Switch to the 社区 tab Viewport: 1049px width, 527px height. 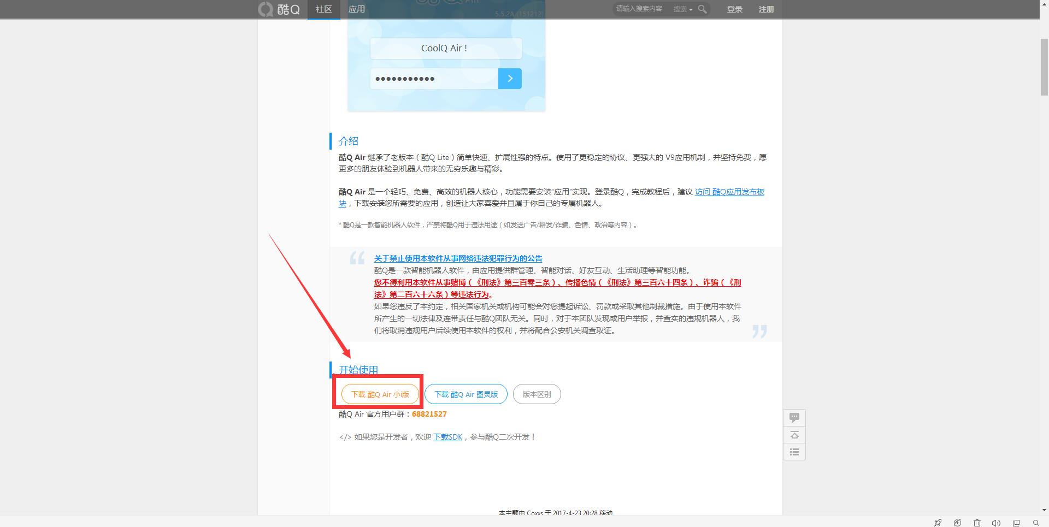[323, 9]
